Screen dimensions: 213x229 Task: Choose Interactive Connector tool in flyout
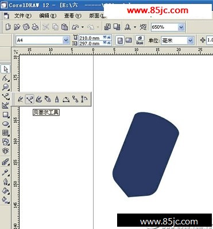75,99
